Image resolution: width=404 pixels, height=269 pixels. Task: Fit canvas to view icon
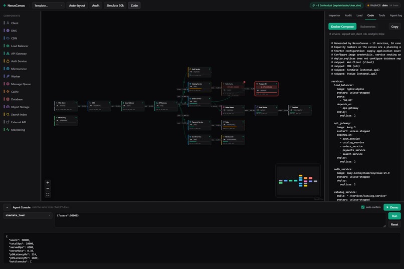[48, 194]
